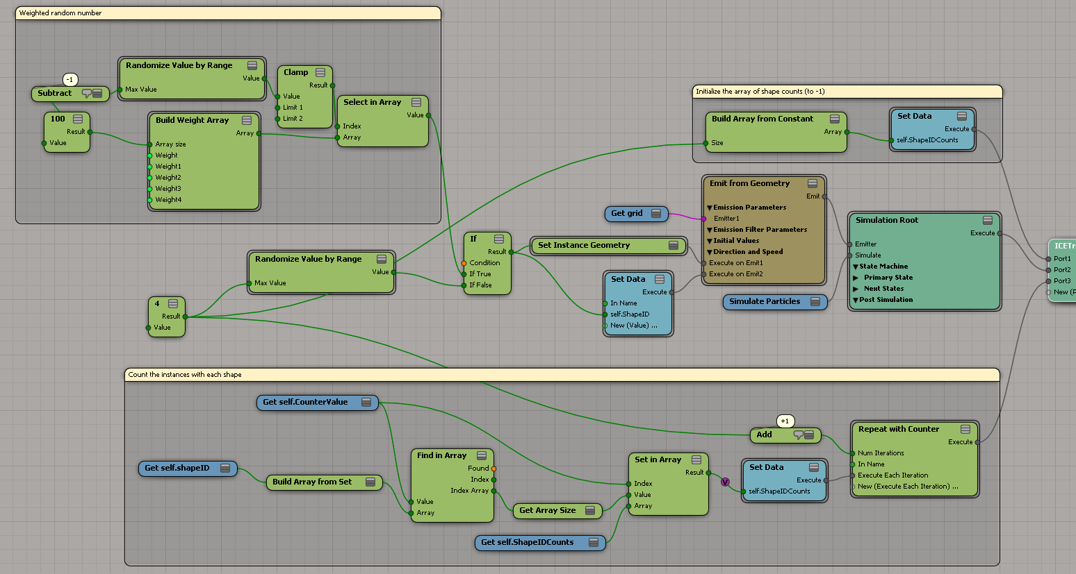This screenshot has width=1076, height=574.
Task: Expand the Next States entry
Action: (856, 289)
